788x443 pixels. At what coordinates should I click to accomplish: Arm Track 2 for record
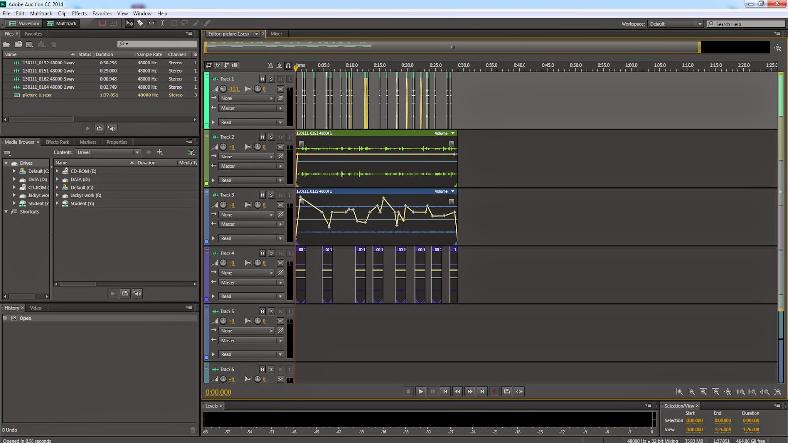tap(280, 137)
